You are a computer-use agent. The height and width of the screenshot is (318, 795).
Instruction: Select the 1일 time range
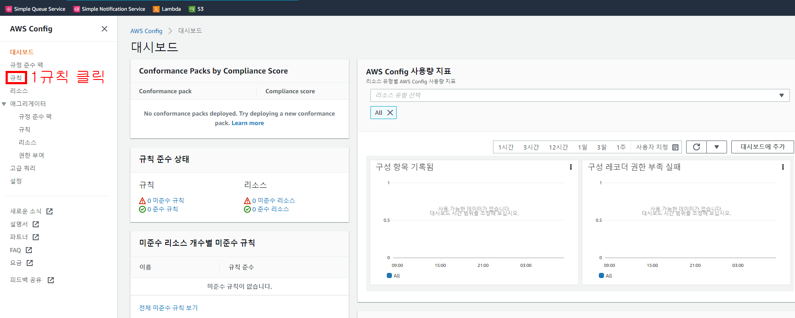582,147
